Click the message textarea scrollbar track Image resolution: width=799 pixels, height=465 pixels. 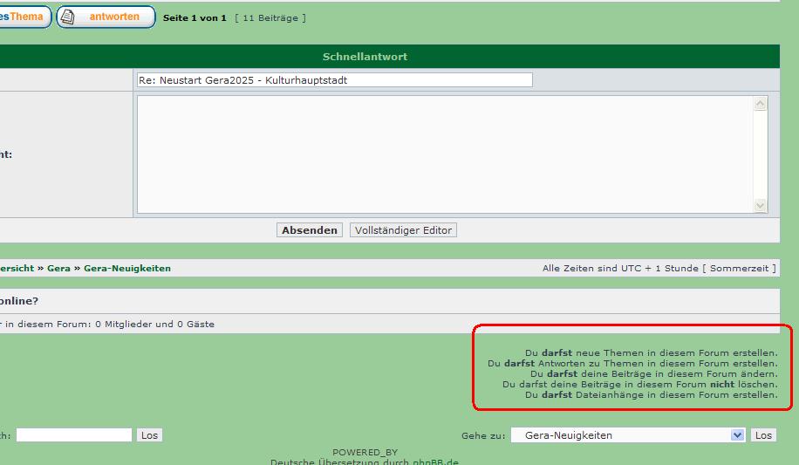(x=760, y=154)
